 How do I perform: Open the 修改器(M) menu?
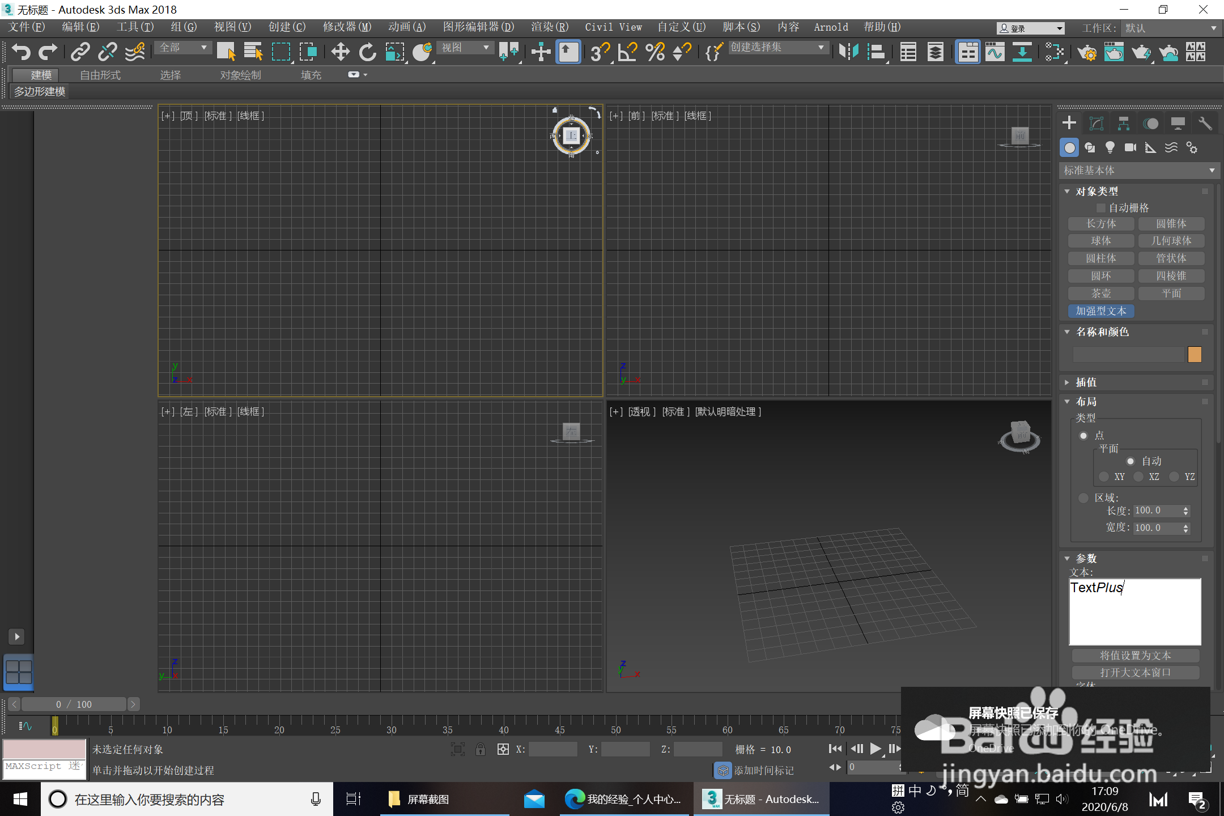(x=347, y=27)
